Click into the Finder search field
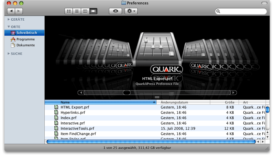The image size is (273, 156). 241,11
